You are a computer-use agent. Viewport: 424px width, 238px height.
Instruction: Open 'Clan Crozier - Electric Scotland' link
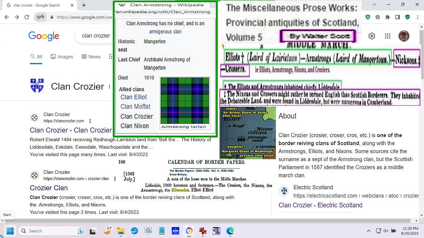point(321,205)
